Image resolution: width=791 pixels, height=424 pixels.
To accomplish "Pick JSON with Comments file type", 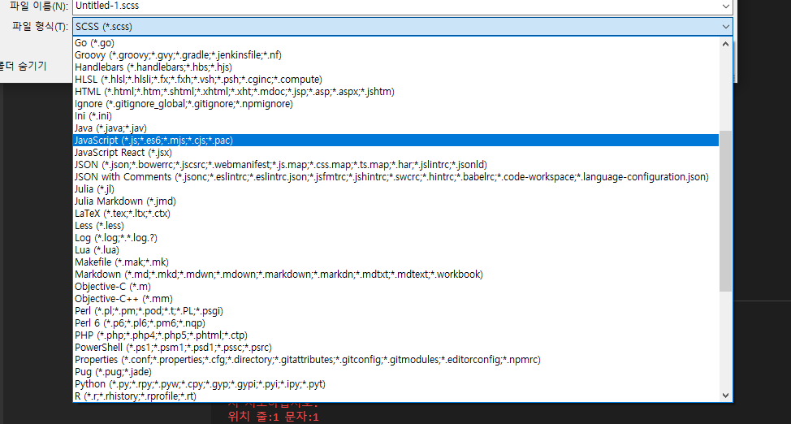I will point(396,177).
